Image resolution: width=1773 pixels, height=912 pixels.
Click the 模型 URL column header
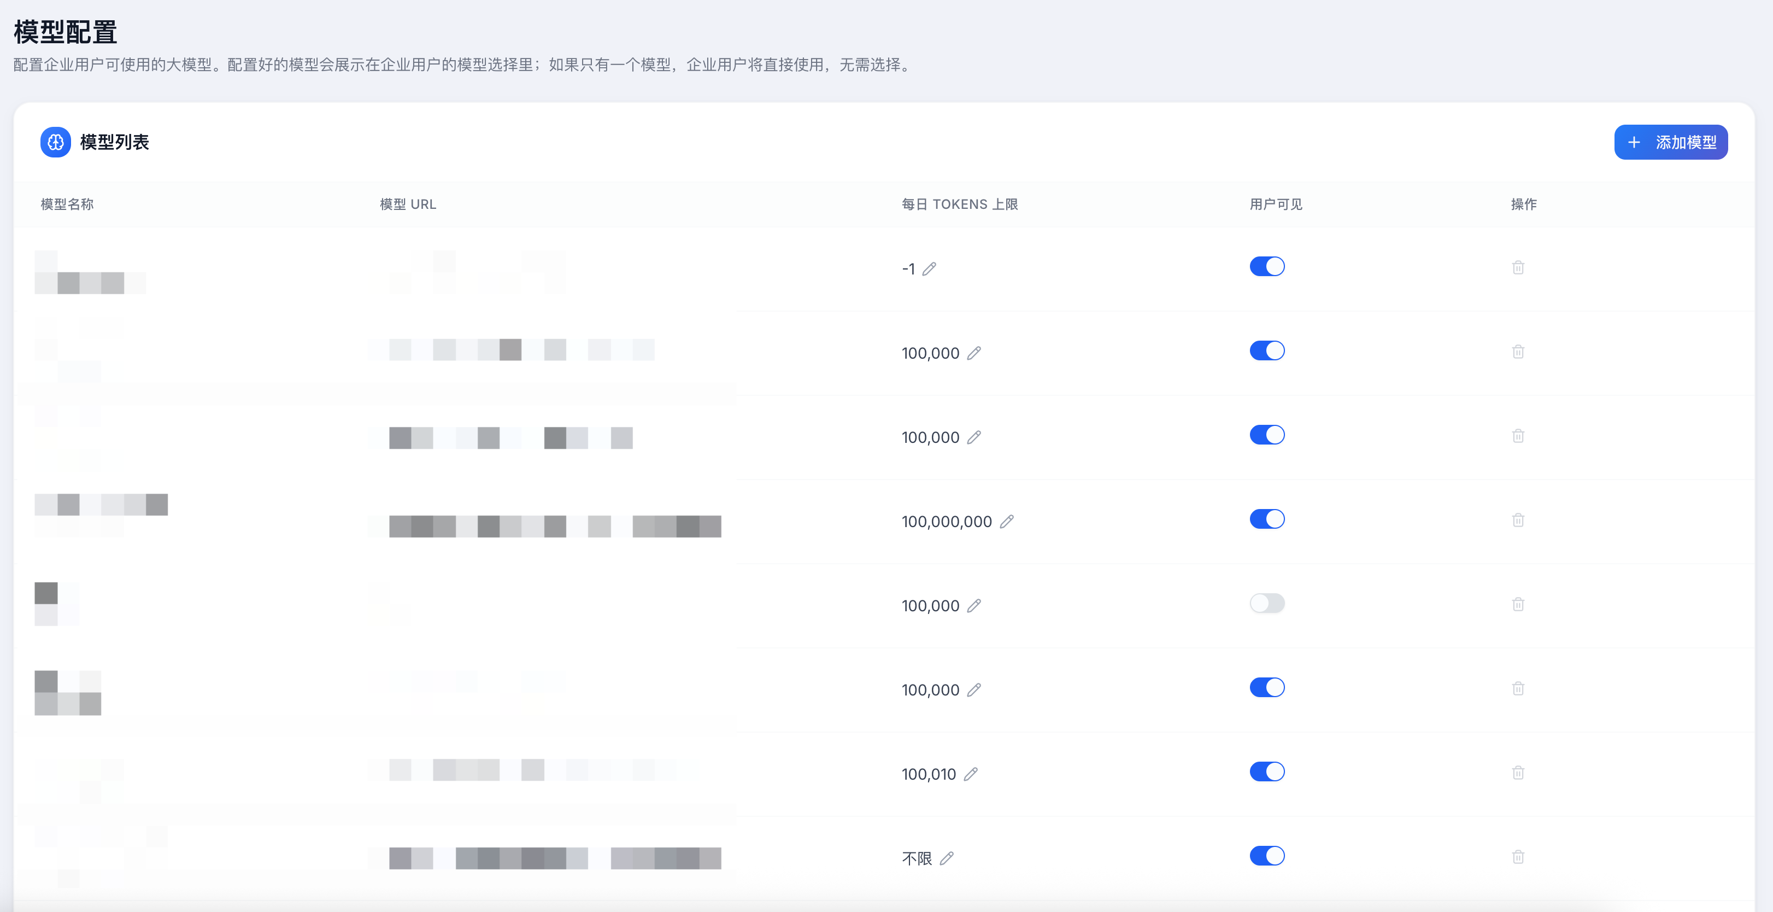point(408,204)
